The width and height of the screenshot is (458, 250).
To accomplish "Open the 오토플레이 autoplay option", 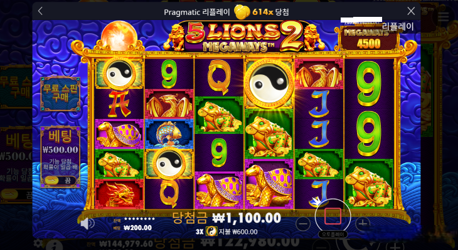I will [x=333, y=234].
